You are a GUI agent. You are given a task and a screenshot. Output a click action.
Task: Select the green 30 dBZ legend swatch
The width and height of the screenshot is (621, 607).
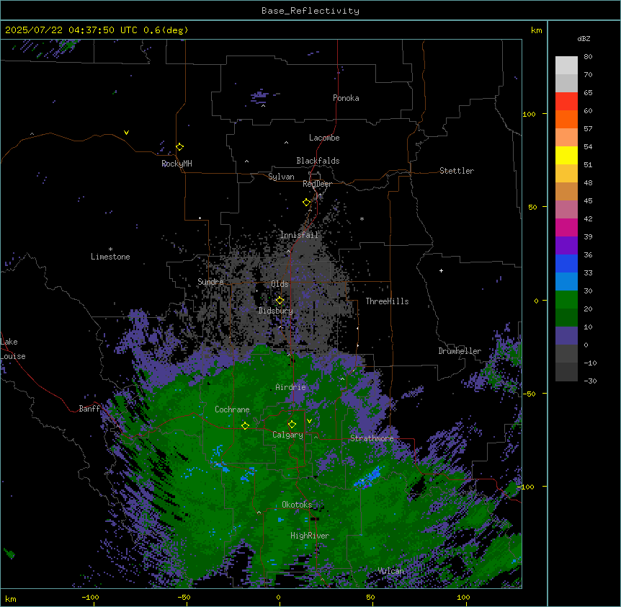pyautogui.click(x=566, y=300)
